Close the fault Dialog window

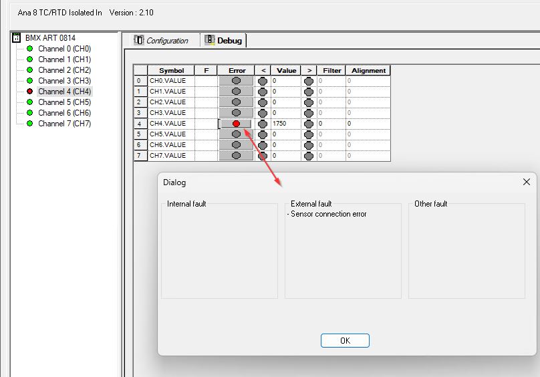tap(526, 182)
